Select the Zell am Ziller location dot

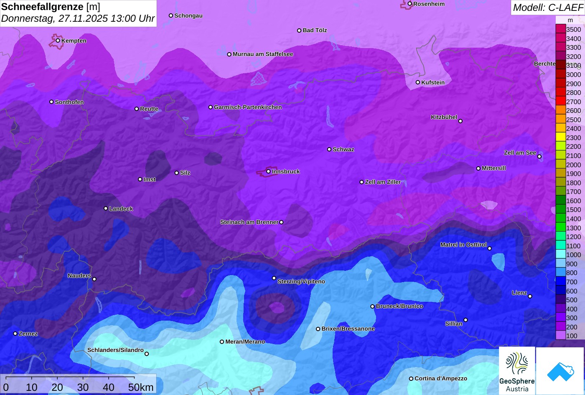click(x=362, y=182)
